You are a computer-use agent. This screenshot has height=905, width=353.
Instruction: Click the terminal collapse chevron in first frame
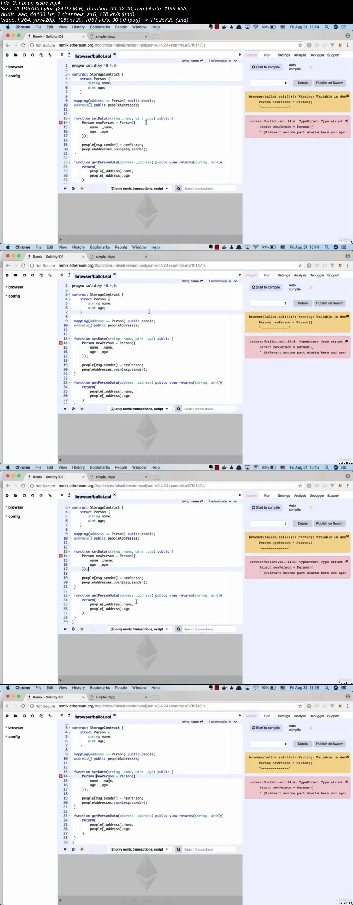click(x=65, y=188)
